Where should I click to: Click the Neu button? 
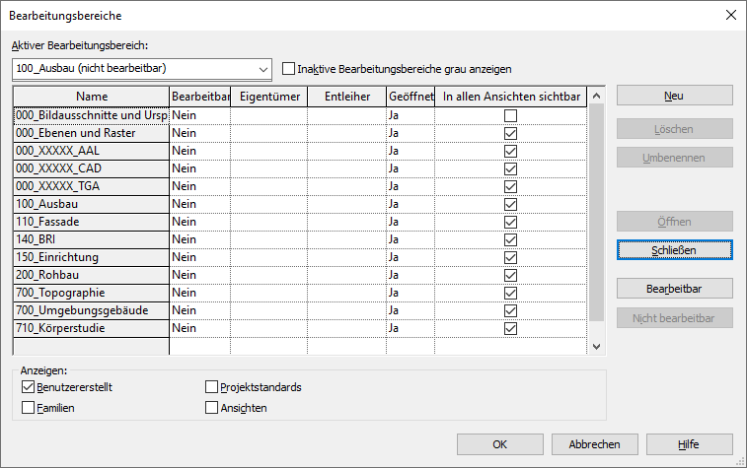pyautogui.click(x=674, y=96)
